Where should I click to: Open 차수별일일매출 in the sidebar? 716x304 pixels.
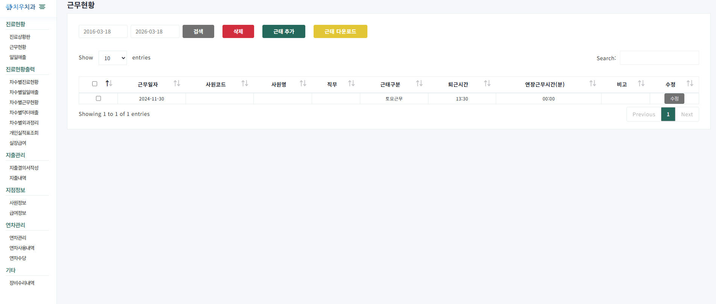tap(24, 92)
